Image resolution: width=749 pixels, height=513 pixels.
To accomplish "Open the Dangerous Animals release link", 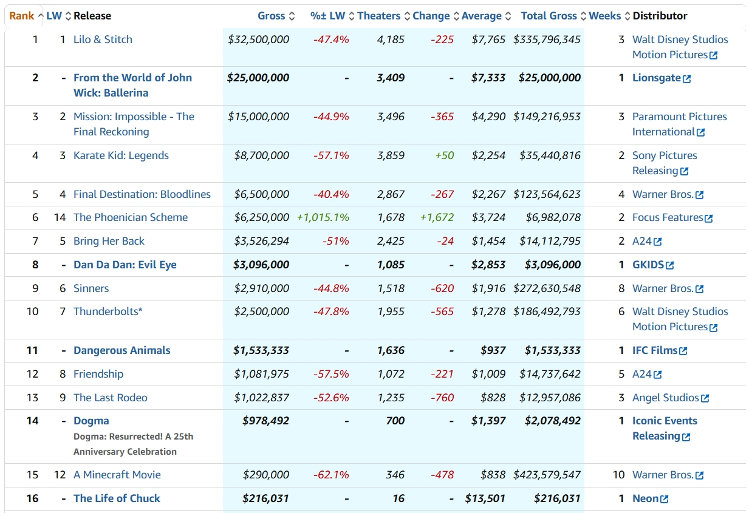I will click(x=122, y=350).
